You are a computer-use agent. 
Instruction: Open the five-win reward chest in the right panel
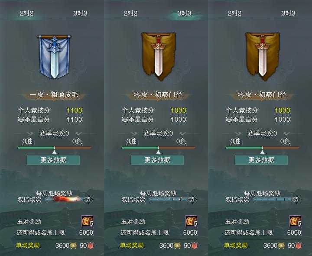point(296,221)
